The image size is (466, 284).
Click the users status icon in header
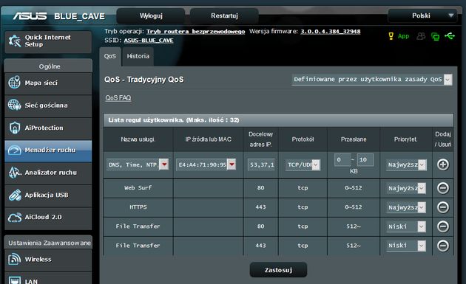(x=421, y=36)
